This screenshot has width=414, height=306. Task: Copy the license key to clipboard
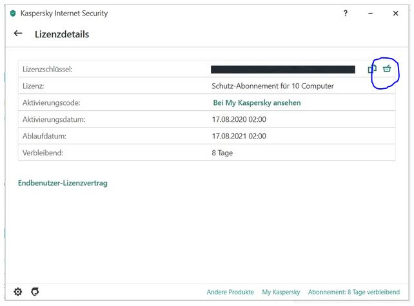(x=372, y=69)
